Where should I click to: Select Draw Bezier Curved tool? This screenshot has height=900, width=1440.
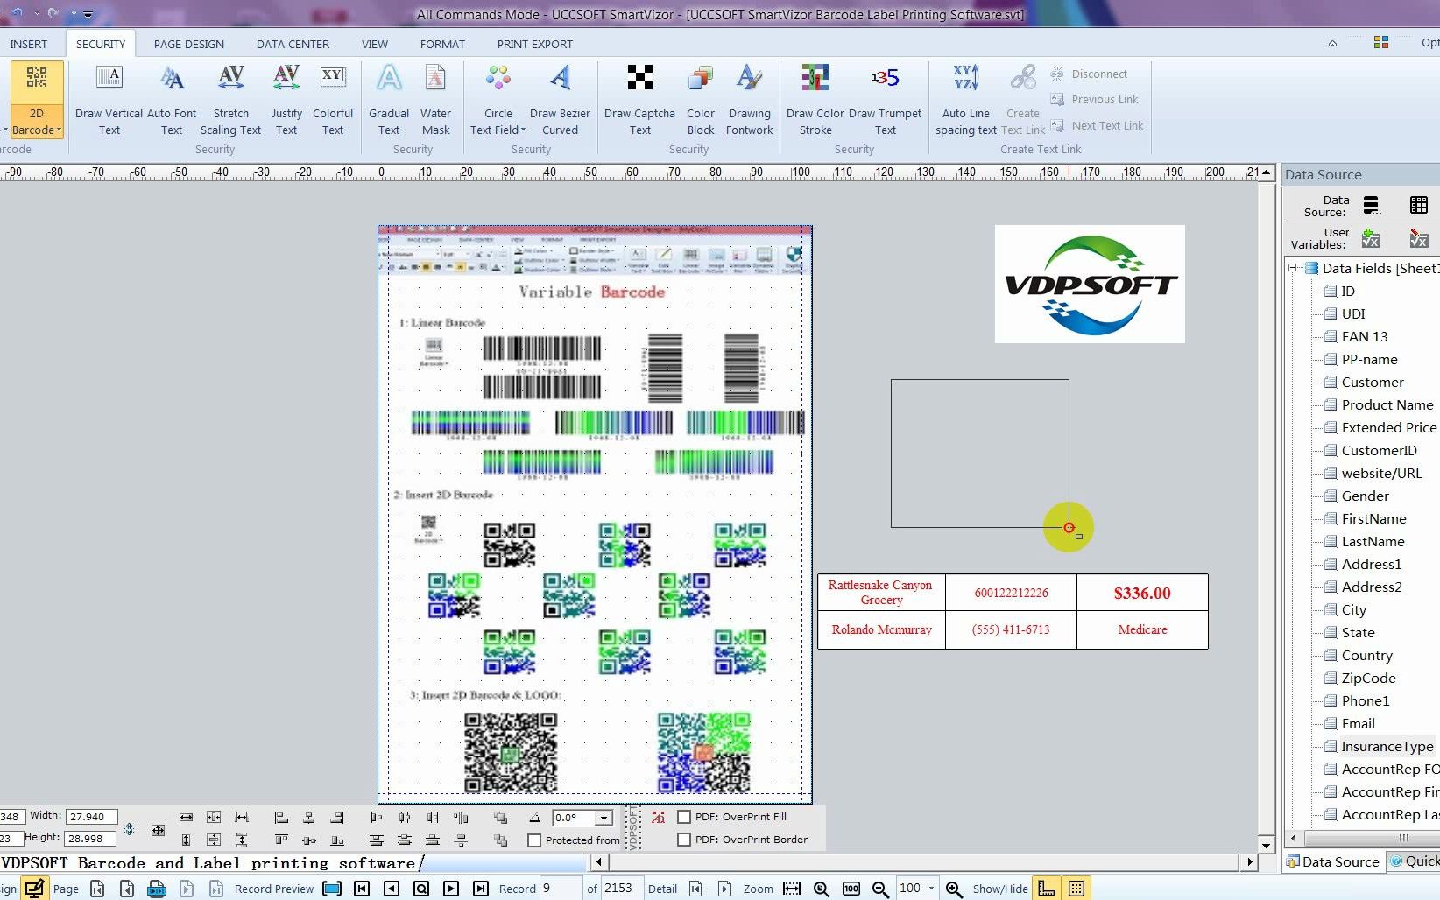coord(560,101)
